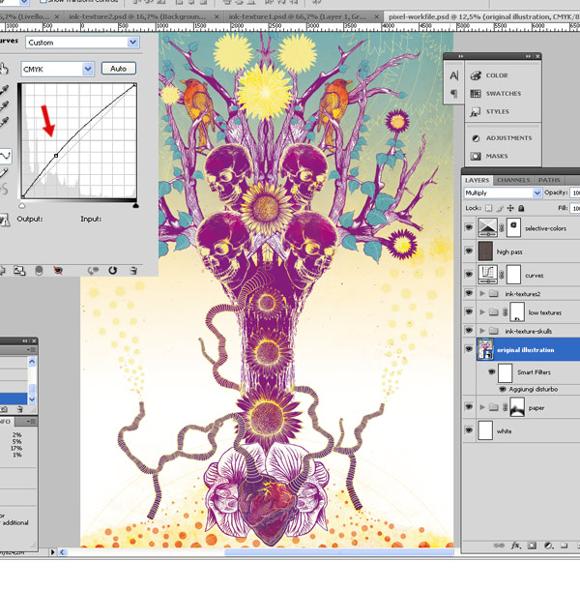Hide the ink-texture-skulls group
The height and width of the screenshot is (591, 580).
(469, 330)
